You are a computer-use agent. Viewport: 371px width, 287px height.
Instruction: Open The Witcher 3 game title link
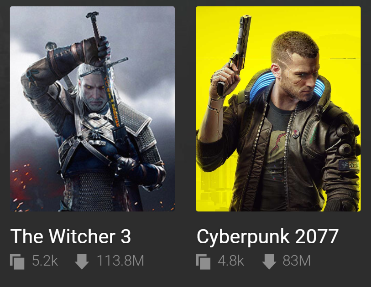[x=71, y=236]
